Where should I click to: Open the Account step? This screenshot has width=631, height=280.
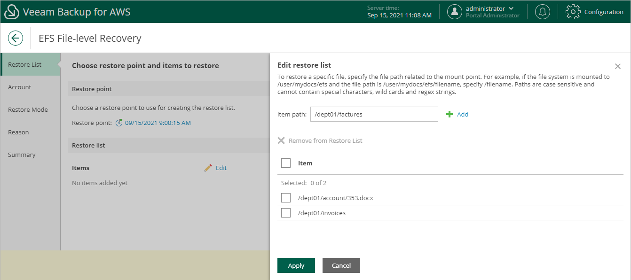tap(31, 87)
